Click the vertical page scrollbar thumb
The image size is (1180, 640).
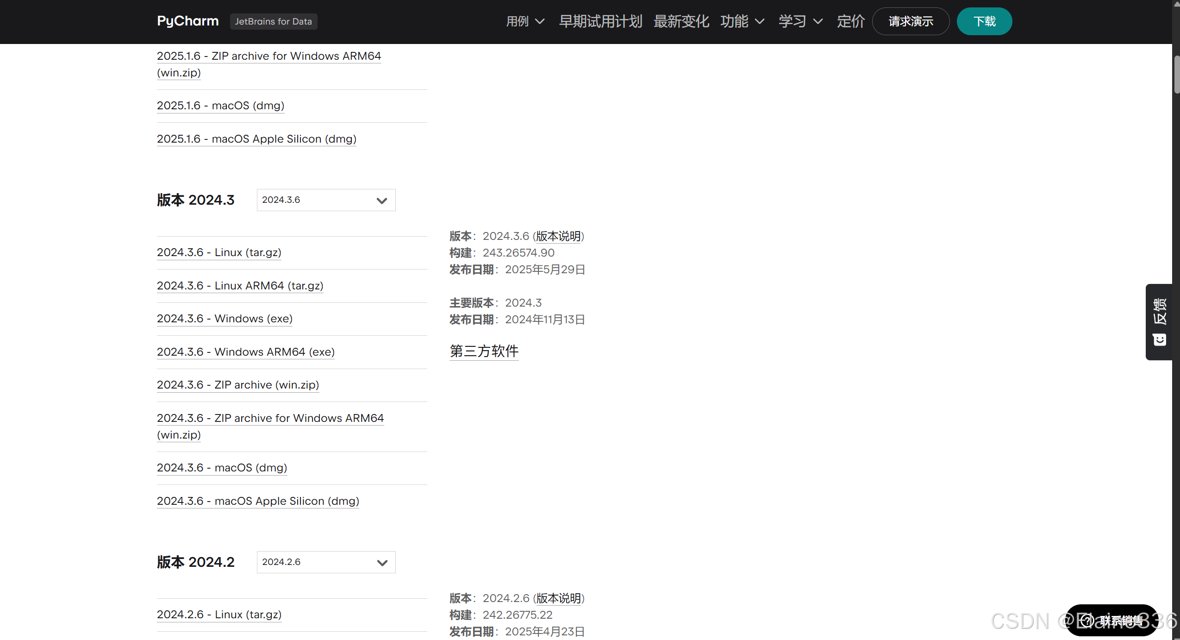pyautogui.click(x=1176, y=74)
